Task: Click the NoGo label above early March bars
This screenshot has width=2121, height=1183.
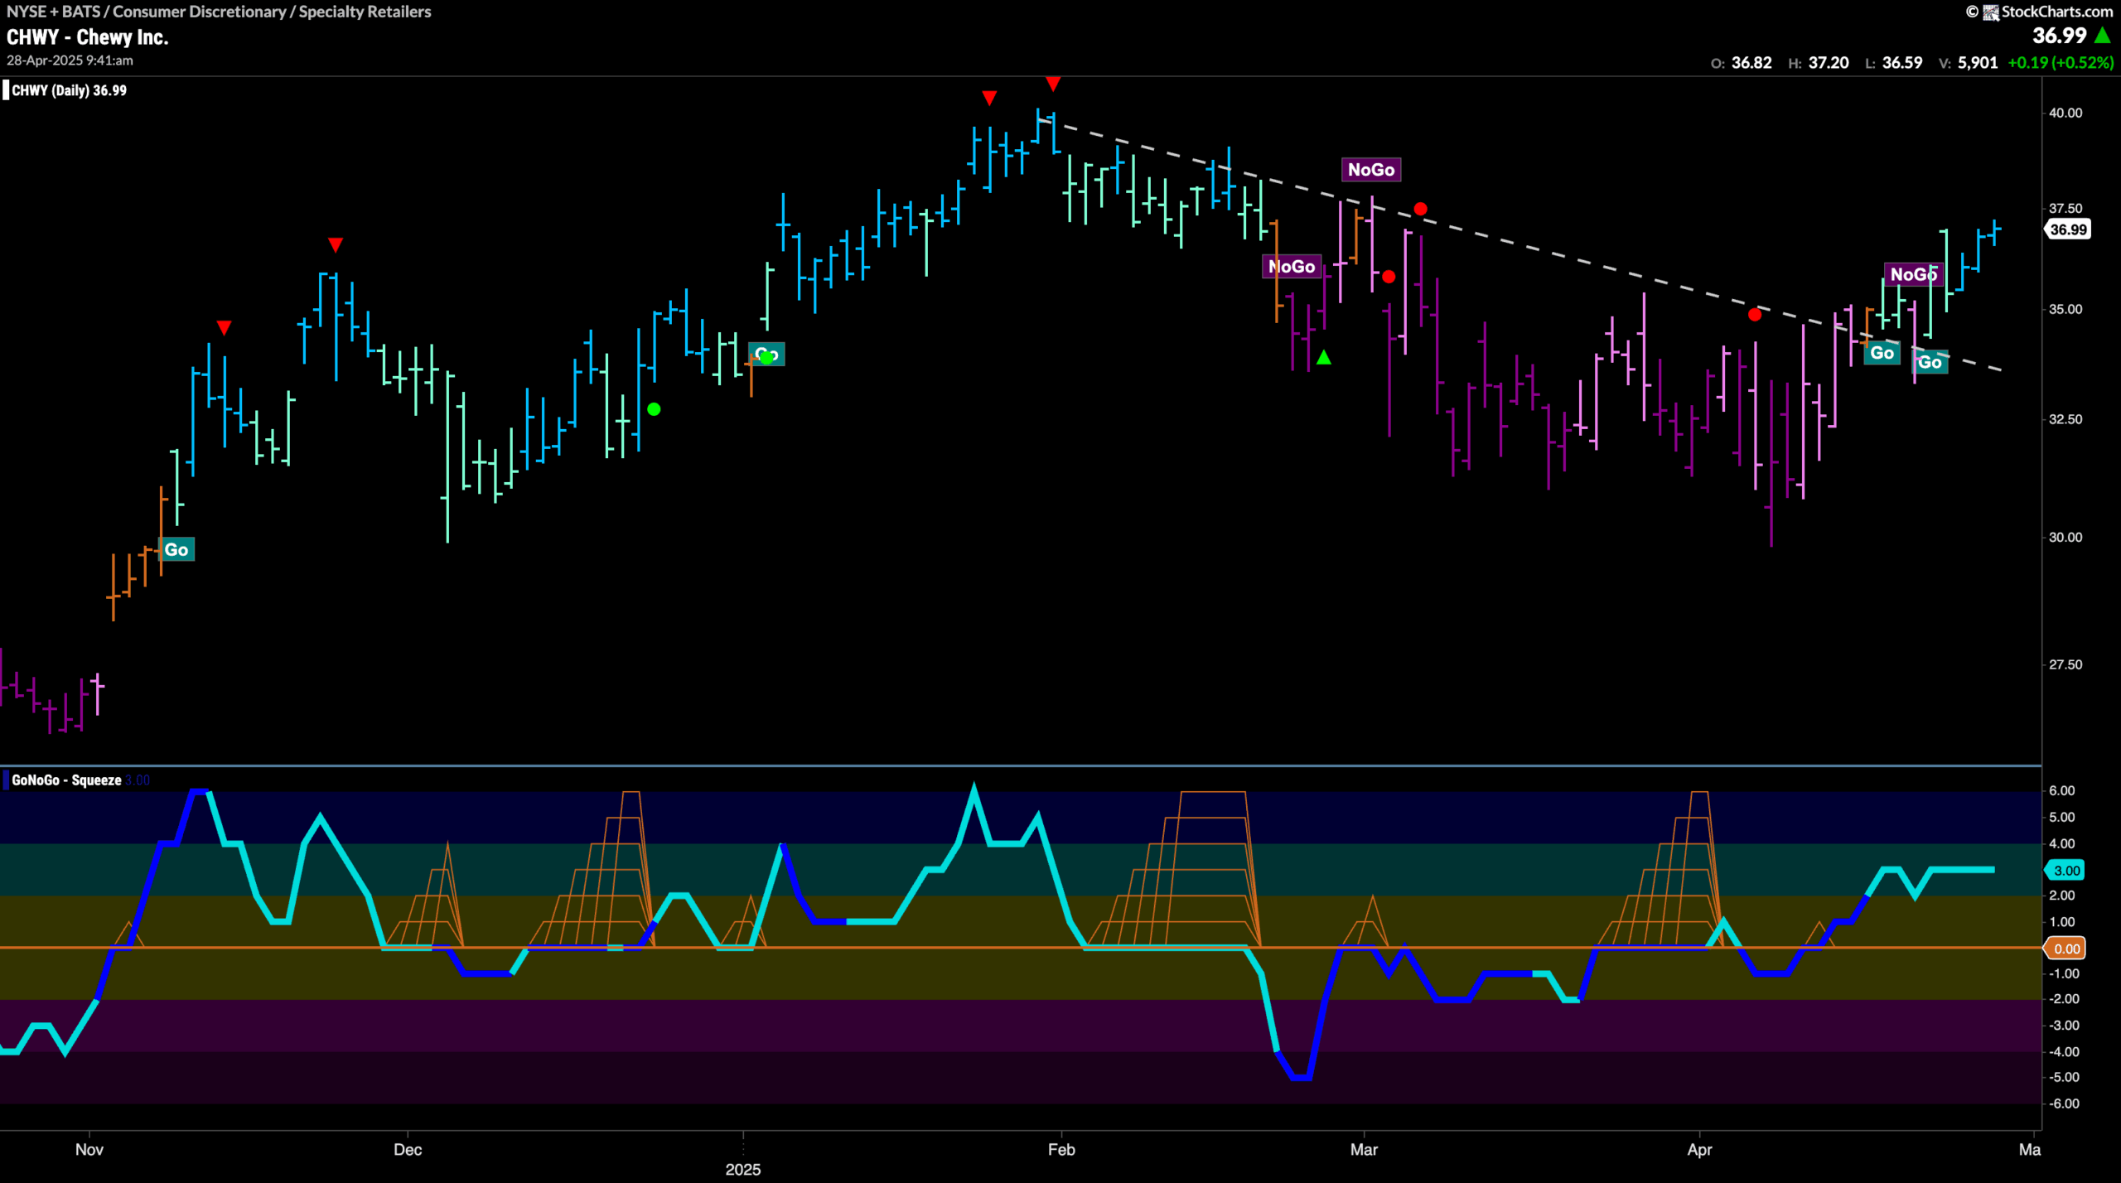Action: [x=1371, y=170]
